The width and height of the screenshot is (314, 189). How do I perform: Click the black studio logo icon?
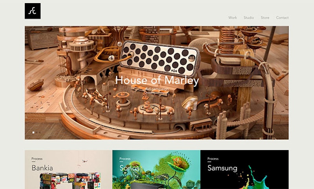[33, 11]
